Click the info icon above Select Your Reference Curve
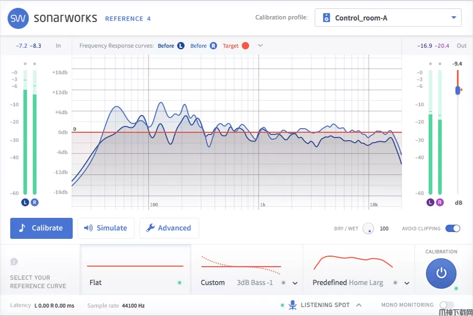The image size is (473, 316). [14, 261]
